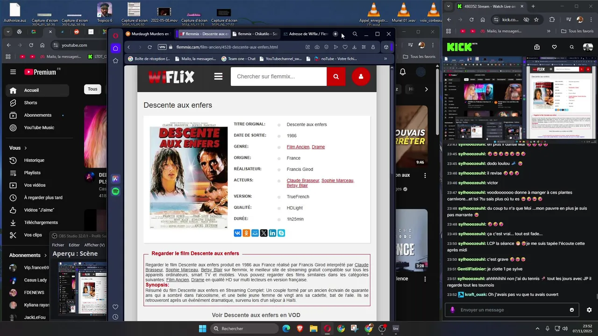This screenshot has height=336, width=598.
Task: Expand YouTube Abonnements section chevron
Action: [x=45, y=255]
